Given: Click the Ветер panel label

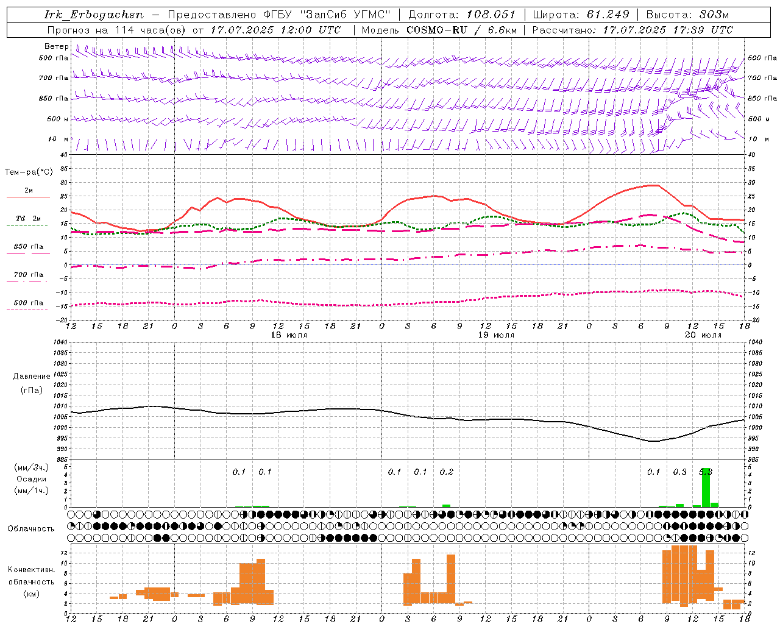Looking at the screenshot, I should click(x=57, y=46).
